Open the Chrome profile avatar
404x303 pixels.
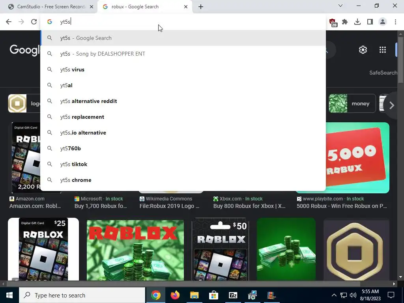[x=383, y=22]
